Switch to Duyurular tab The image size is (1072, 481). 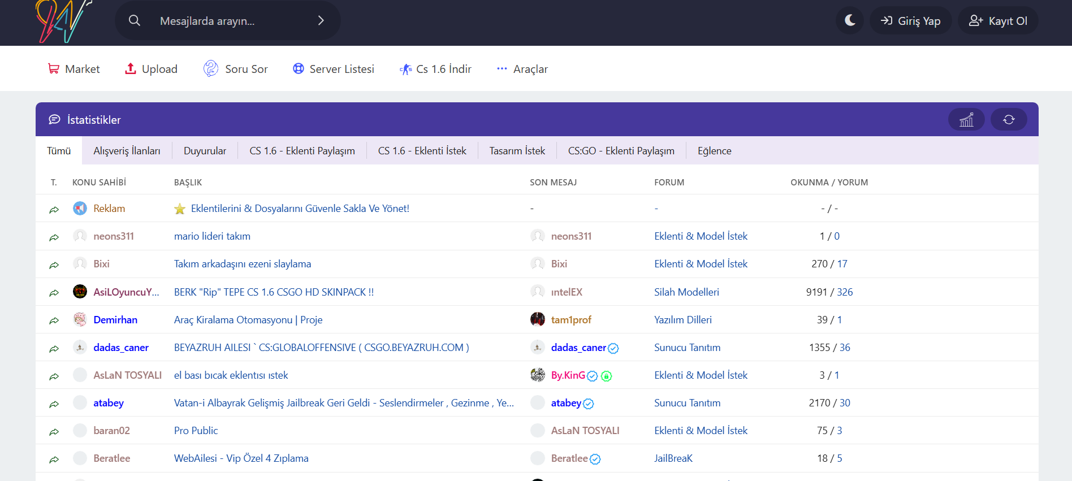click(205, 151)
